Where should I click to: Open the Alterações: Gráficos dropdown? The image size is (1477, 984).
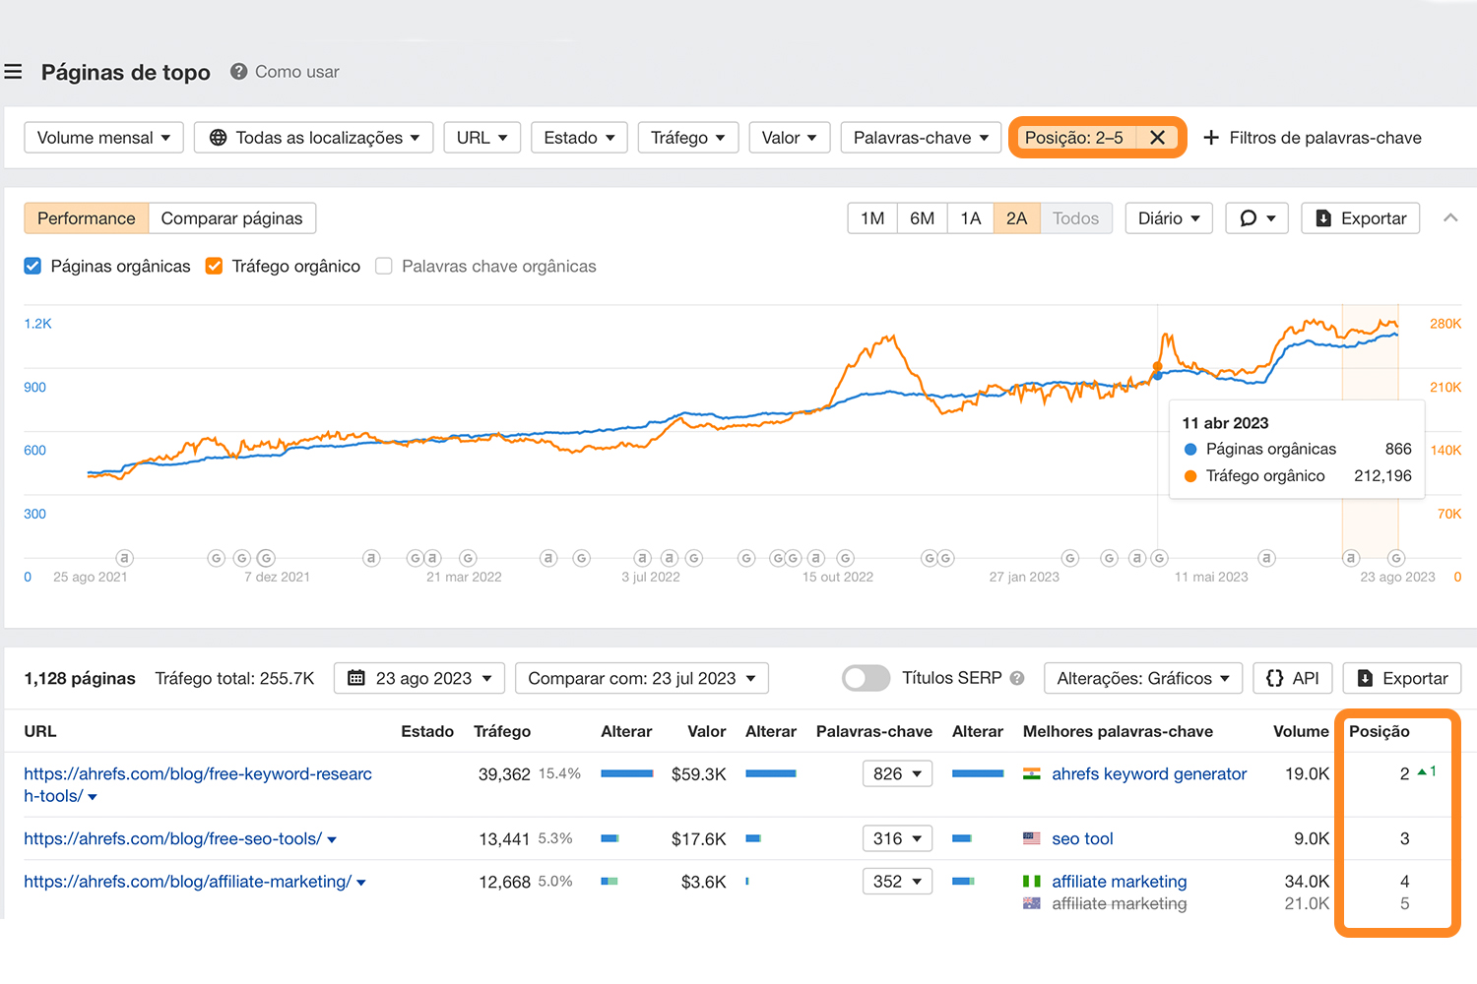click(1142, 678)
